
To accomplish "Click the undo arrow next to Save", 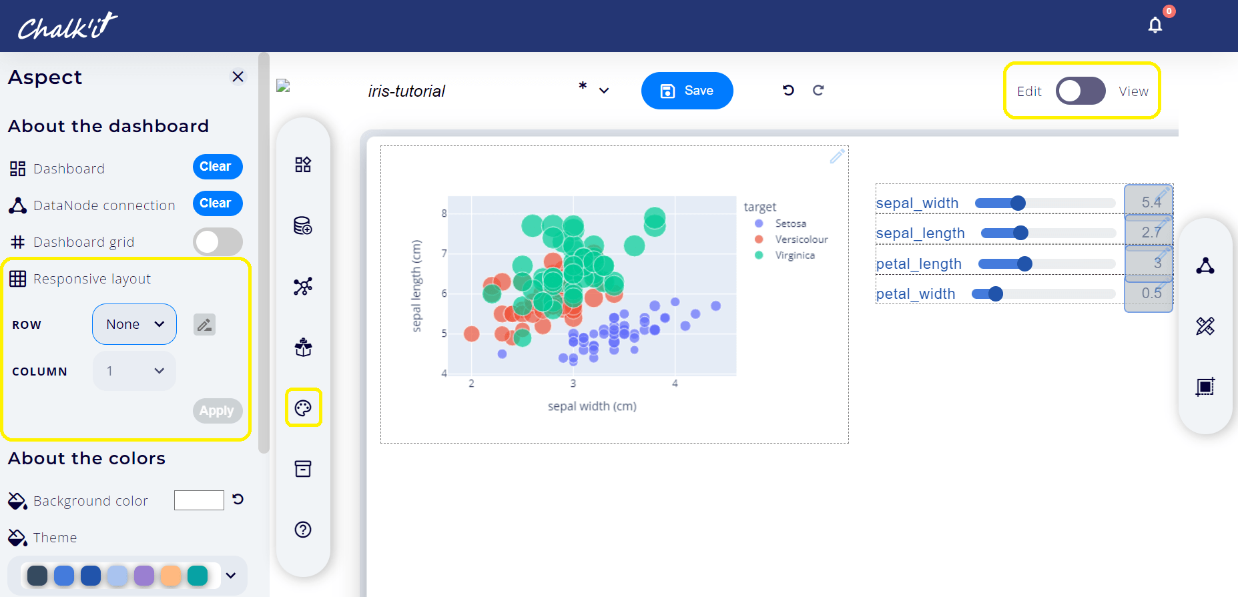I will click(788, 90).
